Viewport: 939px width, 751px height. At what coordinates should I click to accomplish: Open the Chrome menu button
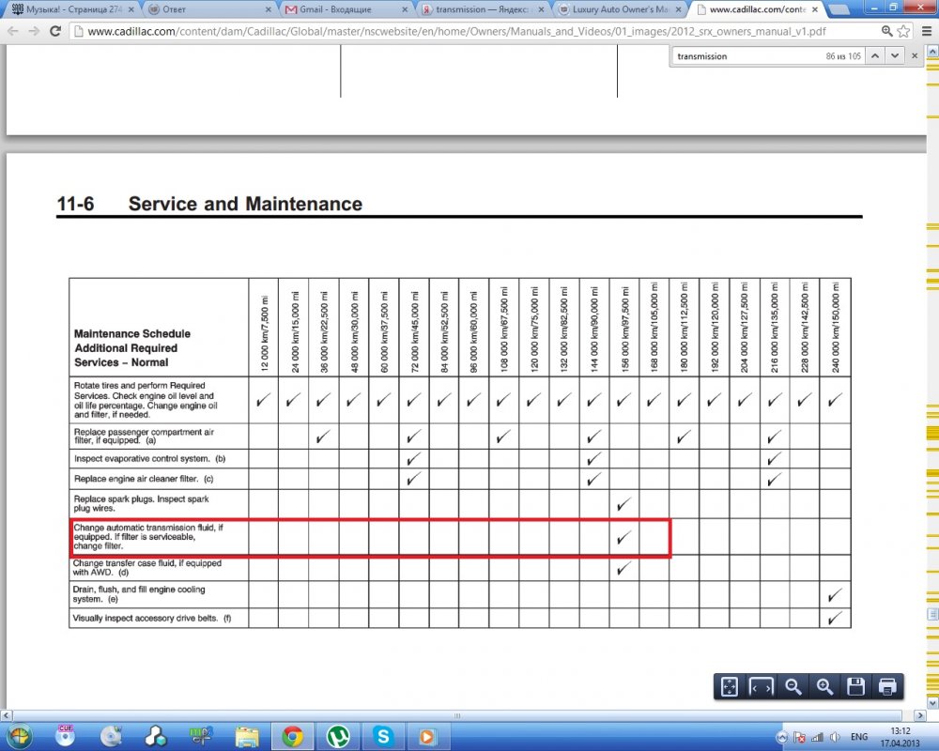point(924,31)
